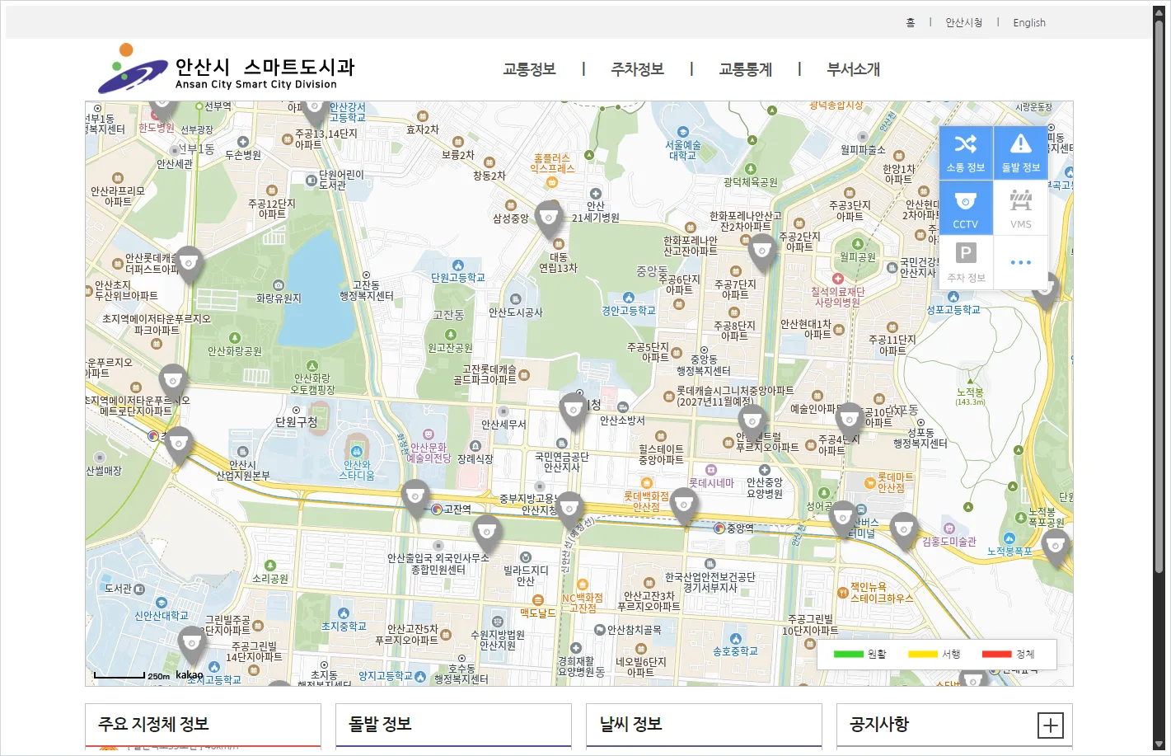The width and height of the screenshot is (1171, 756).
Task: Click the 경안고등학교 map label
Action: click(629, 311)
